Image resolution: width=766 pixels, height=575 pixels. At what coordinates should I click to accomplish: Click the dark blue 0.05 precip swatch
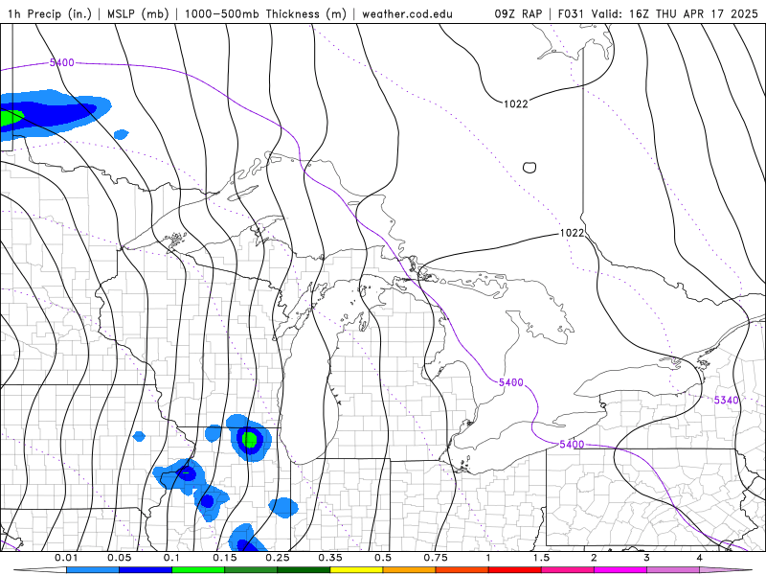146,569
